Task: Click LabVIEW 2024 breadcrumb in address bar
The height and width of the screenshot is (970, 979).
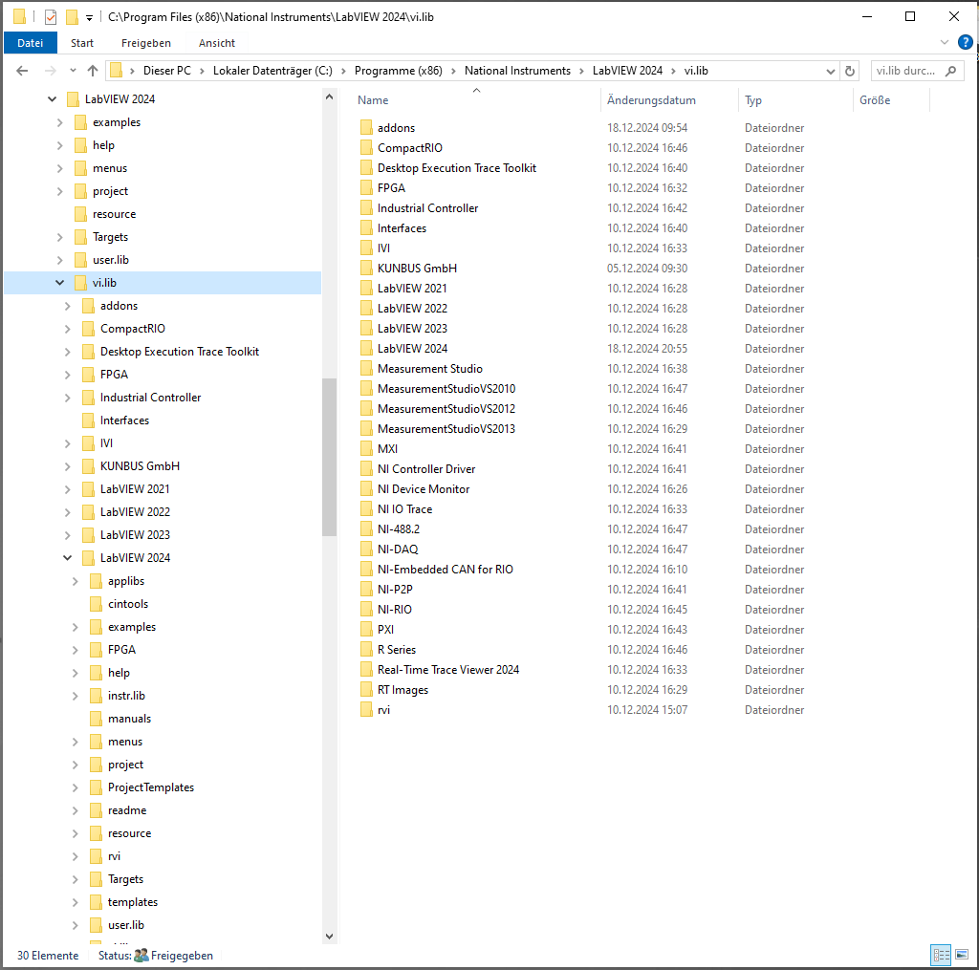Action: pos(627,71)
